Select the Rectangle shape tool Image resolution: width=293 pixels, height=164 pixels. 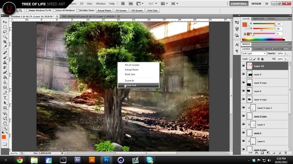(x=5, y=108)
